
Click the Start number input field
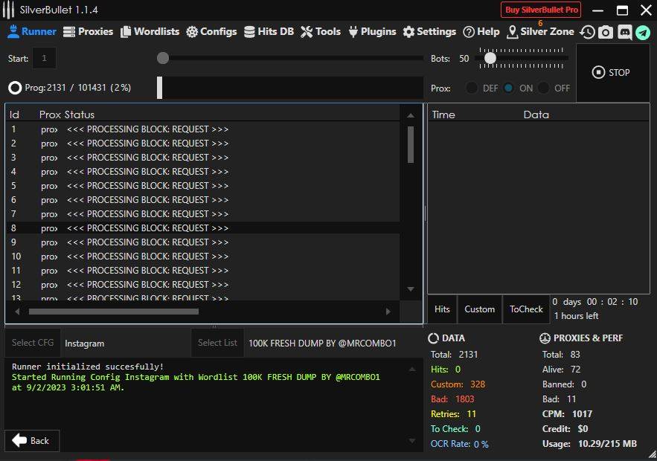[44, 58]
